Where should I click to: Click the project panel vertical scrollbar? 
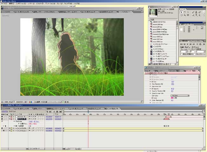point(177,42)
